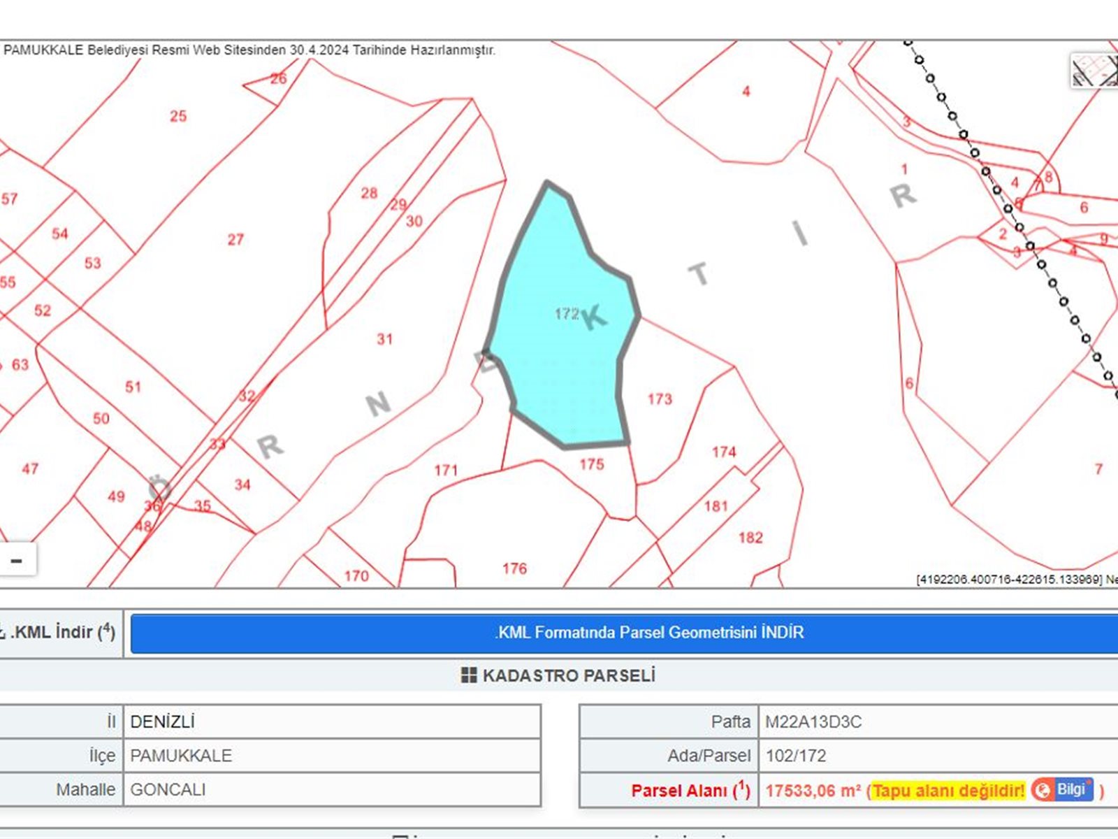This screenshot has width=1118, height=839.
Task: Click the yellow highlighted Tapu alanı değildir text
Action: click(948, 791)
